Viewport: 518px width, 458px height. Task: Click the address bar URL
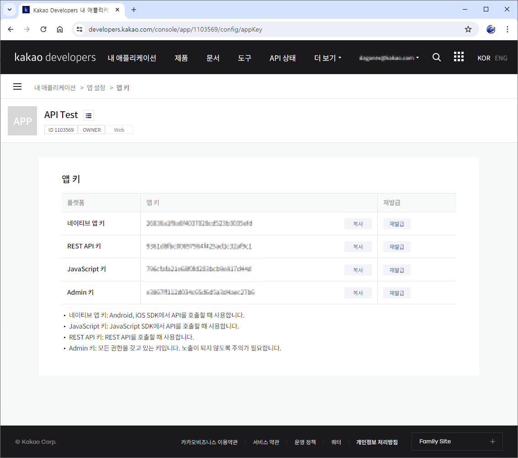[x=175, y=29]
